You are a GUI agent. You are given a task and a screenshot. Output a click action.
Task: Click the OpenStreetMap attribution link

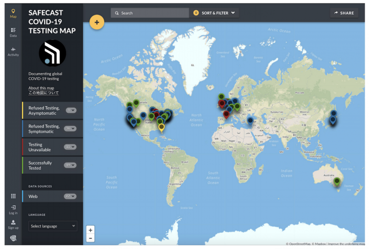click(298, 244)
